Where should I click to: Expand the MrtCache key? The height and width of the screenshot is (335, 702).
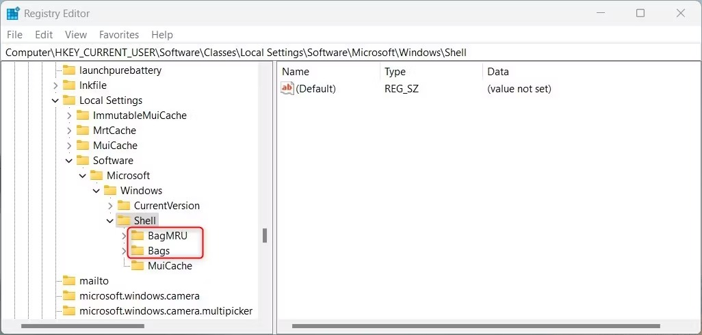69,131
